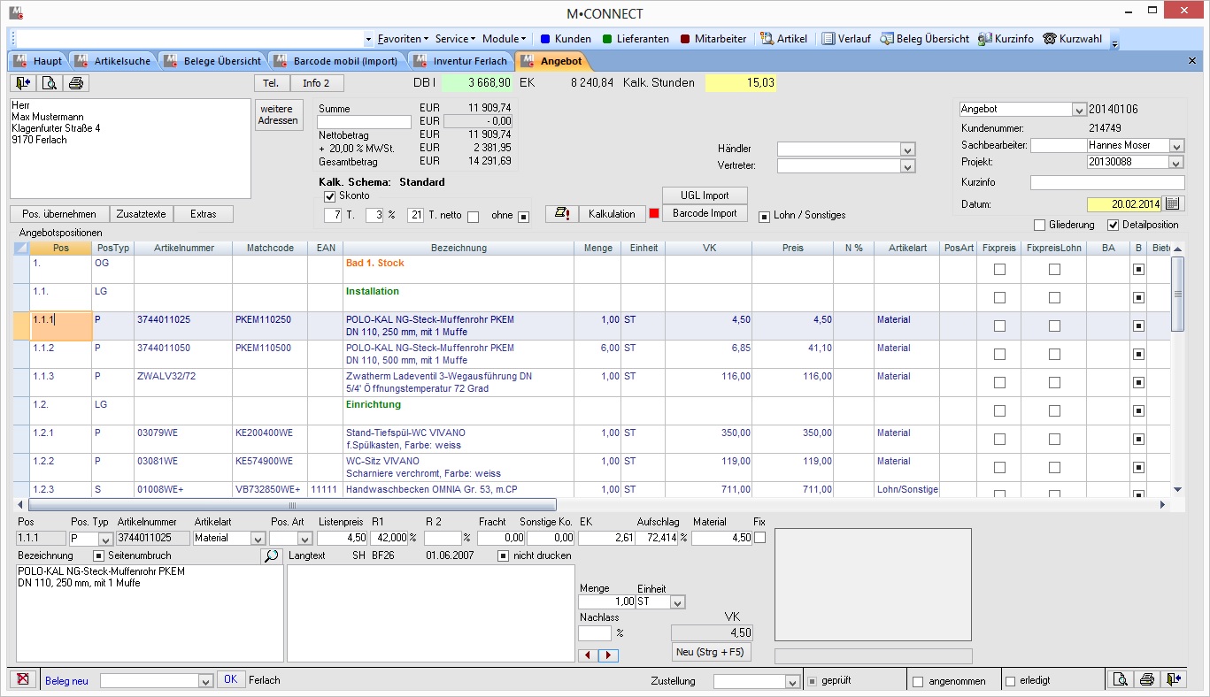Open Kurzinfo from the toolbar
Image resolution: width=1210 pixels, height=697 pixels.
(1007, 39)
